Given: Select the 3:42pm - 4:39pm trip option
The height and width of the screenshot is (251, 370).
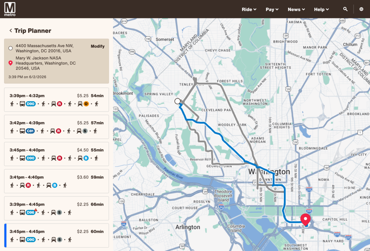Looking at the screenshot, I should click(56, 127).
